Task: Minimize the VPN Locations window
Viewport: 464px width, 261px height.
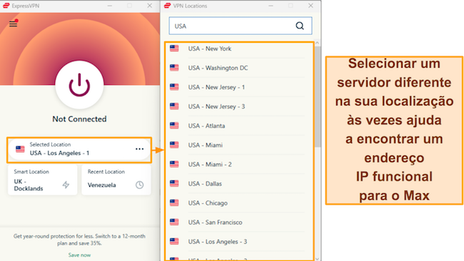Action: (271, 6)
